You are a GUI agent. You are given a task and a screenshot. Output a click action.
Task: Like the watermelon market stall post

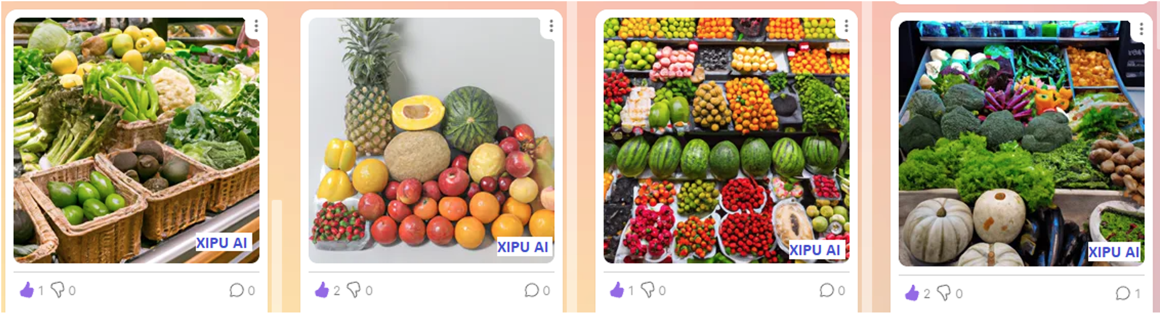(x=617, y=290)
